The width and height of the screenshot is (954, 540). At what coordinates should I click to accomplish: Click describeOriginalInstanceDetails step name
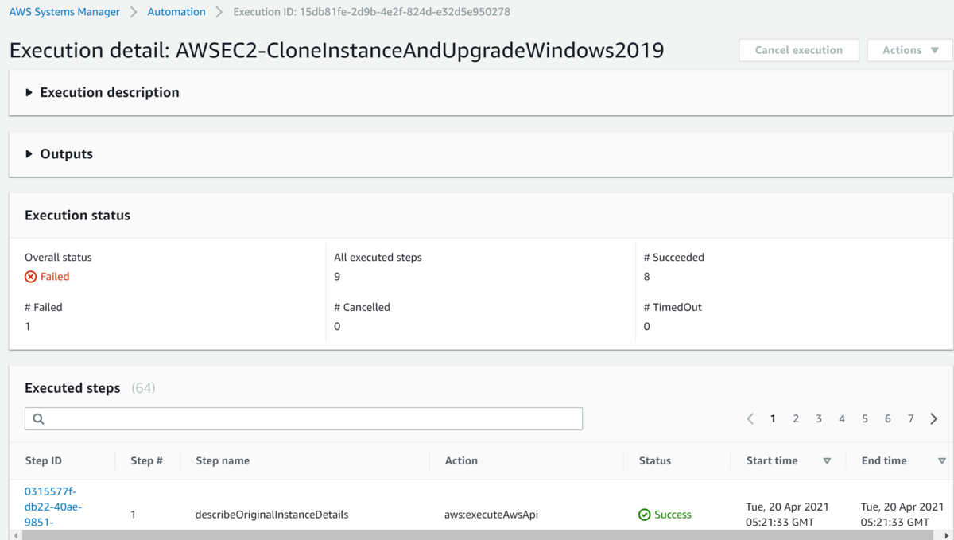pos(272,515)
